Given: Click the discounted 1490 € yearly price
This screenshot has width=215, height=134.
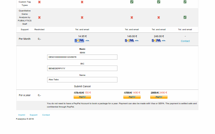Looking at the screenshot, I should point(136,93).
